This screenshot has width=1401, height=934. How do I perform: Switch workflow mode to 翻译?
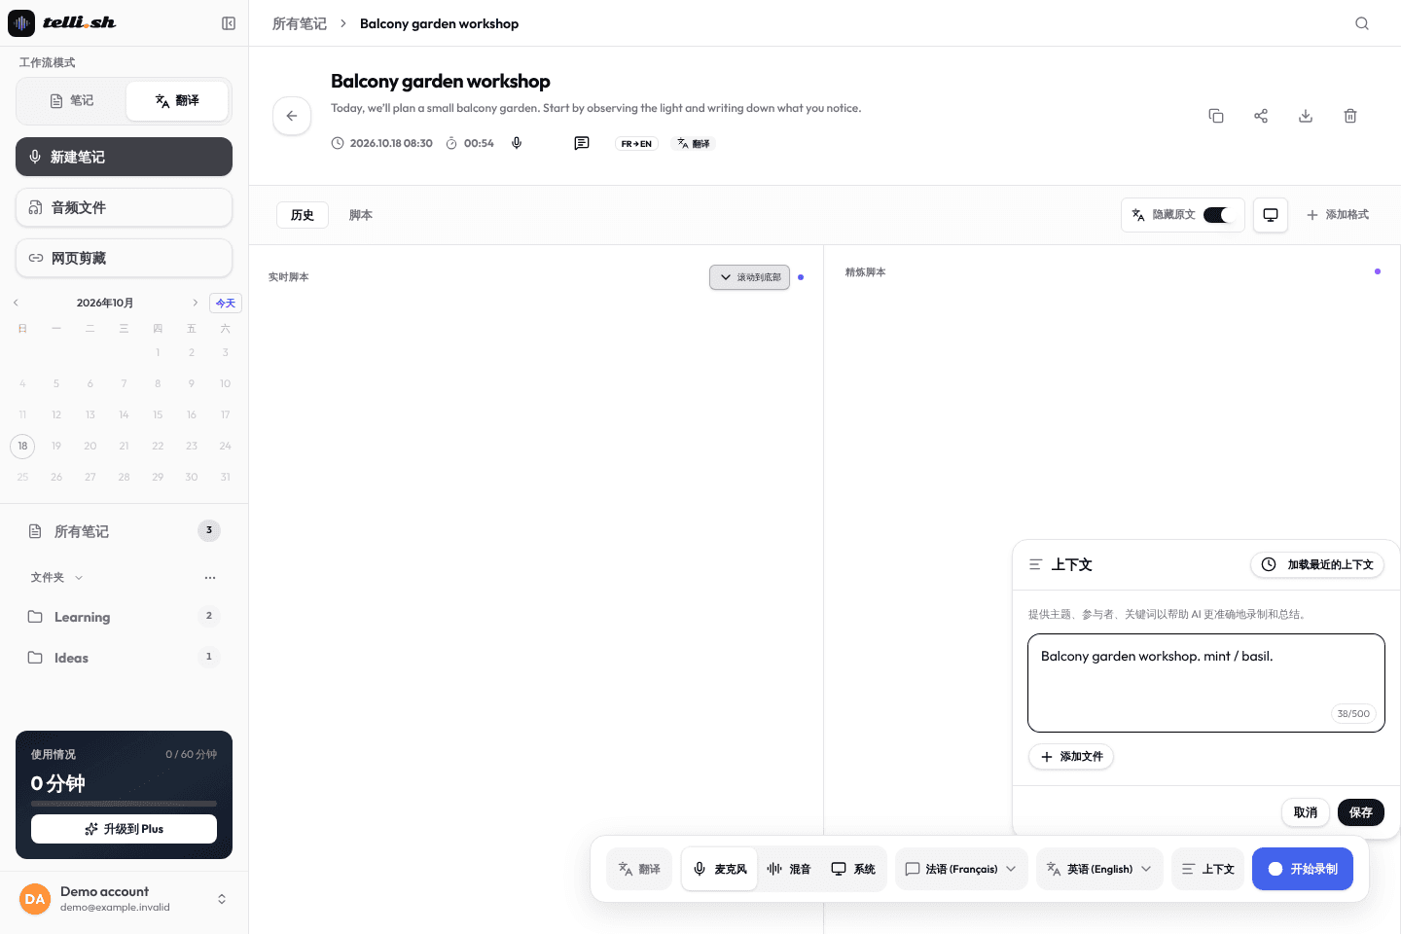click(x=177, y=101)
